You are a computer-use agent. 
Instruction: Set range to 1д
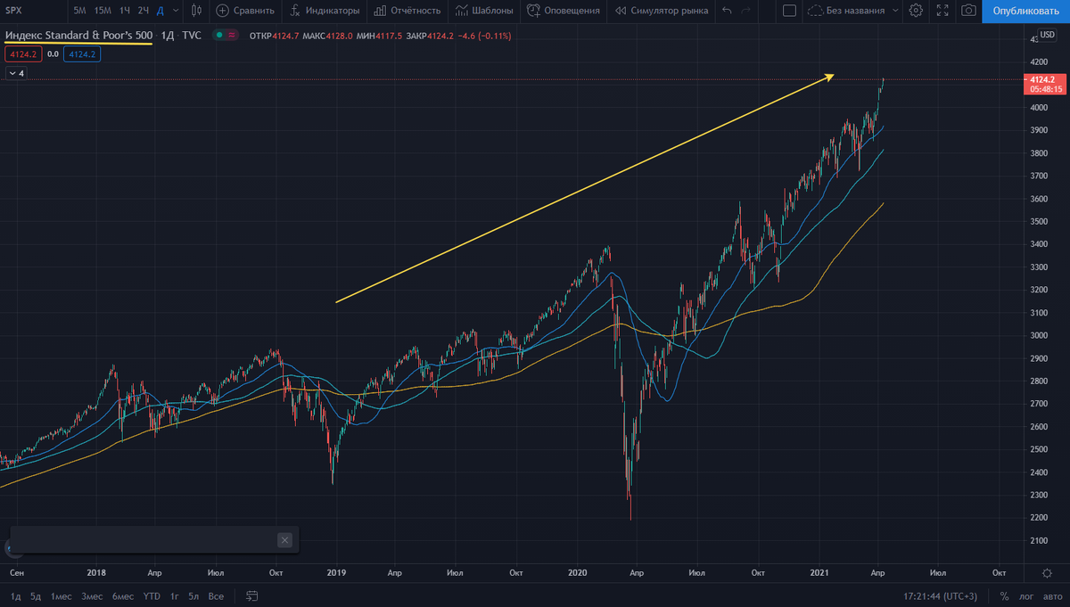16,595
